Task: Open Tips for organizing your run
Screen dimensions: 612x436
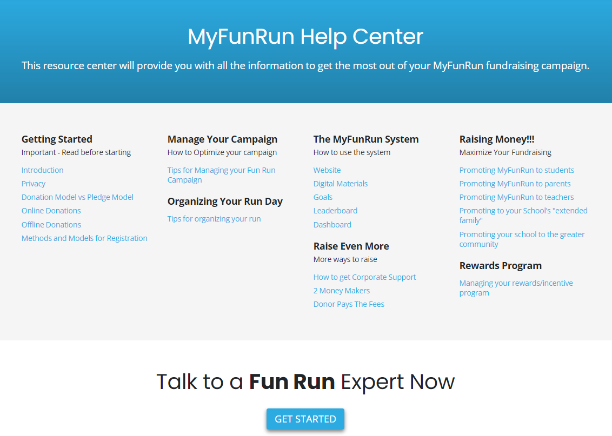Action: pos(214,219)
